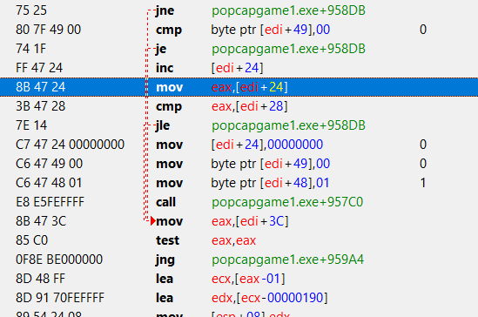Click comment '1' on the [edi+48] row
This screenshot has width=478, height=317.
tap(423, 183)
